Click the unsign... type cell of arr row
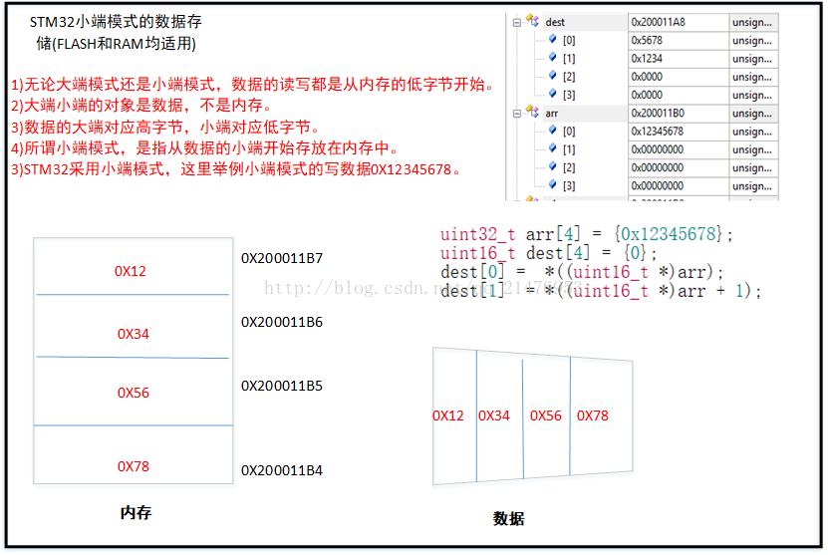This screenshot has width=828, height=555. coord(752,113)
